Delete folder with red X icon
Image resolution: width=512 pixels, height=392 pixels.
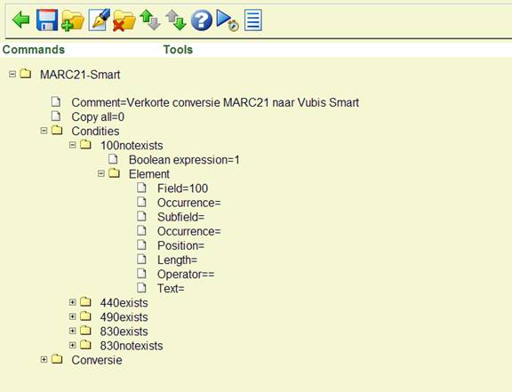click(x=124, y=20)
